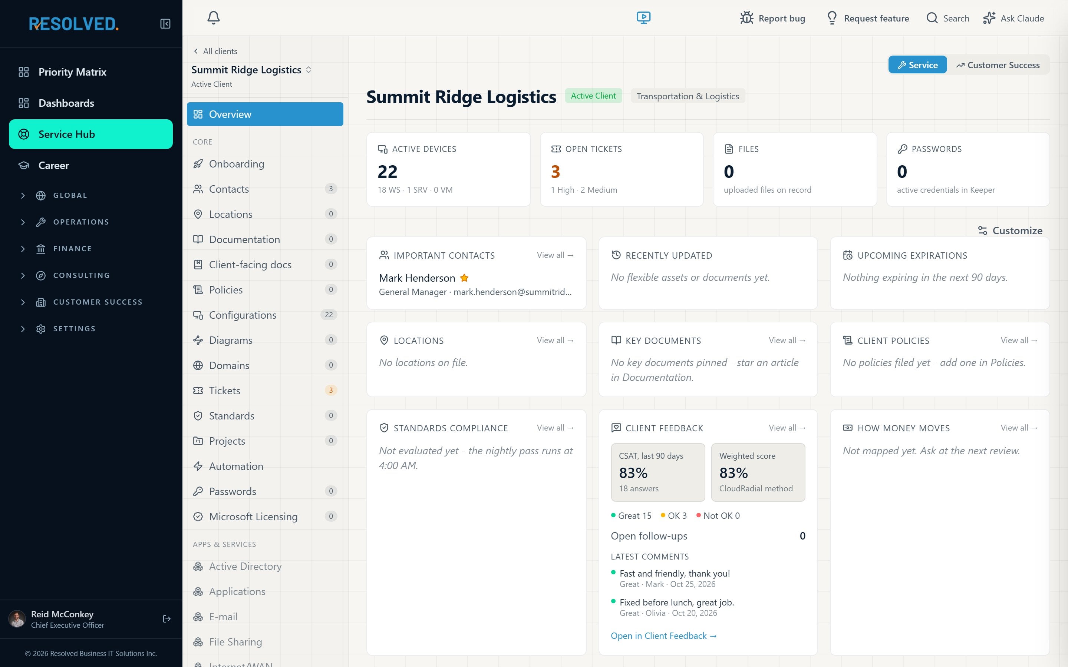The width and height of the screenshot is (1068, 667).
Task: View all in Key Documents card
Action: tap(787, 340)
